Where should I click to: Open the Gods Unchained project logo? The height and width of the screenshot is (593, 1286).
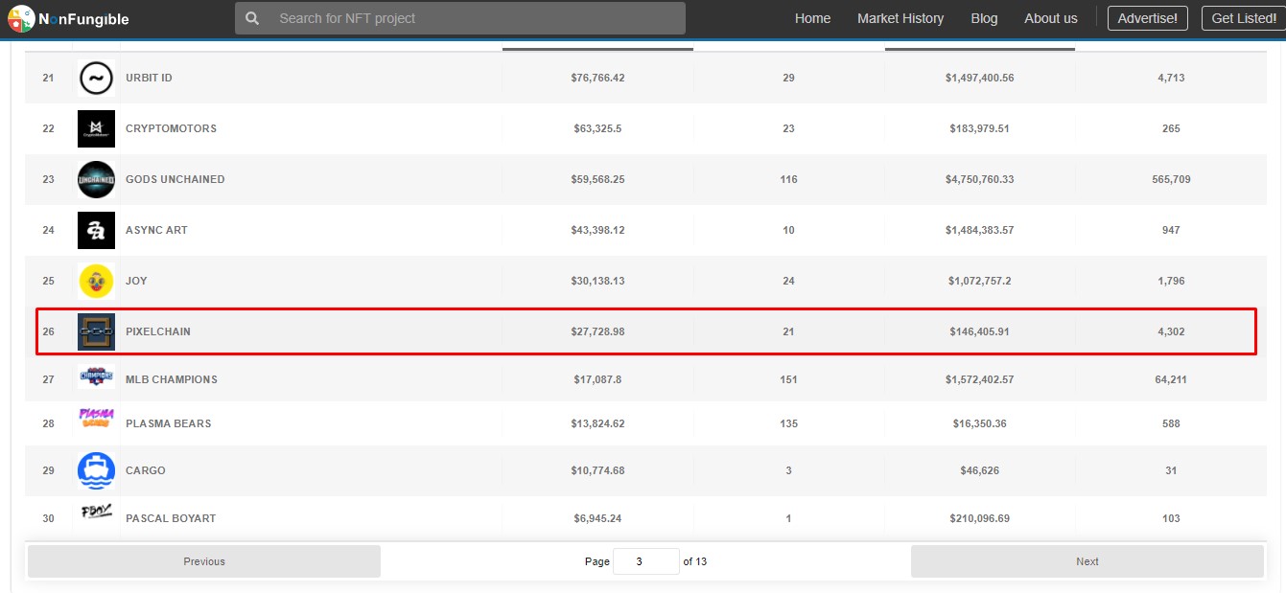(96, 179)
